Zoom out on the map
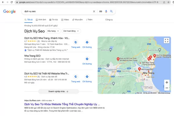Screen dimensions: 174x116 167,88
